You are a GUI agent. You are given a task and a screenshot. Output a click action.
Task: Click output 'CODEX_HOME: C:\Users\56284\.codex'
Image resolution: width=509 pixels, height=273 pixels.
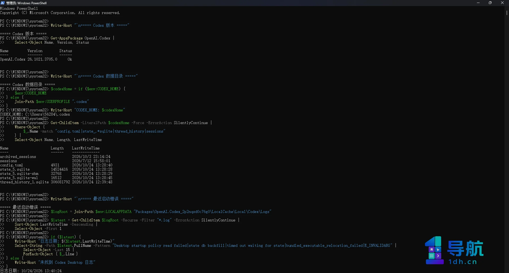pos(35,114)
